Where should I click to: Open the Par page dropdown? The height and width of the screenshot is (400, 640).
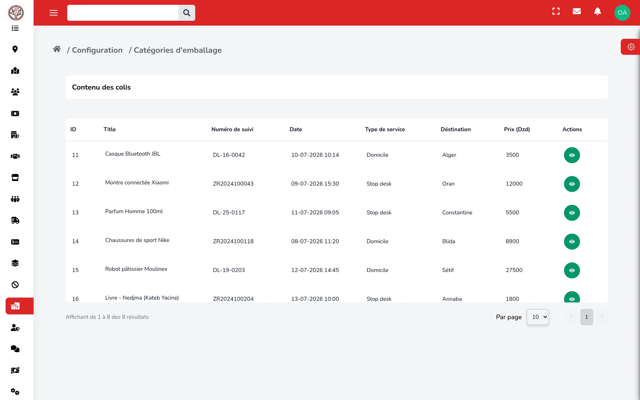(x=538, y=317)
